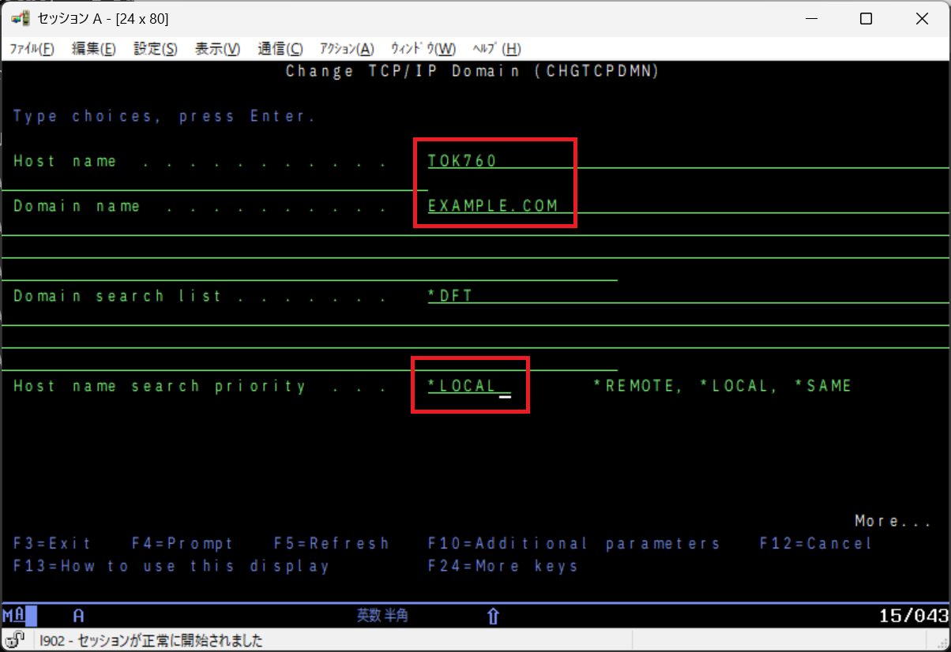Open the ファイル(F) menu
Image resolution: width=951 pixels, height=652 pixels.
[32, 49]
